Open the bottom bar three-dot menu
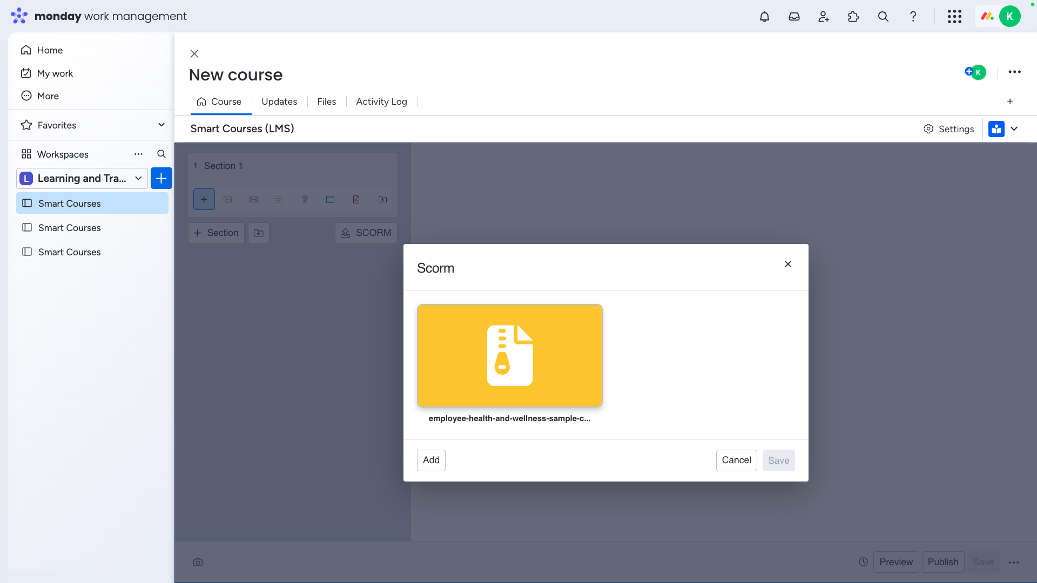This screenshot has width=1037, height=583. (x=1014, y=562)
